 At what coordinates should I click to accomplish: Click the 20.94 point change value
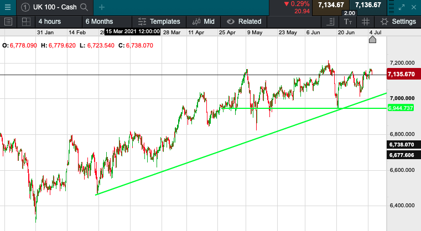tap(302, 11)
